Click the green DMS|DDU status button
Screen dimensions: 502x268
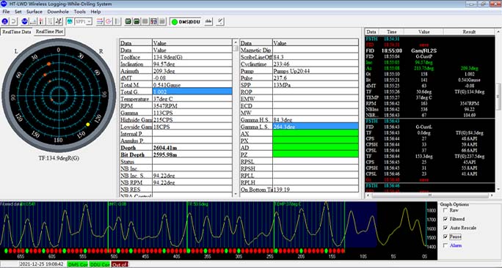[186, 22]
